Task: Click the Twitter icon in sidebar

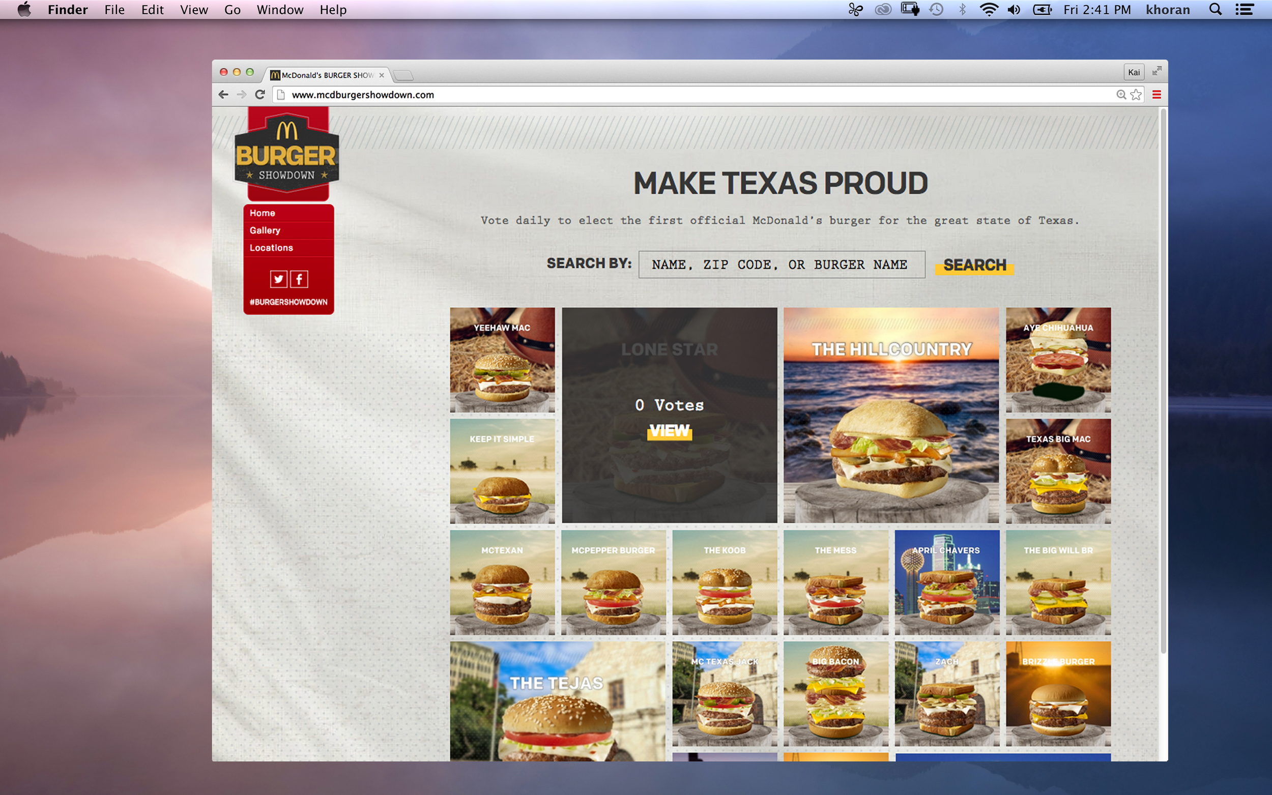Action: click(279, 279)
